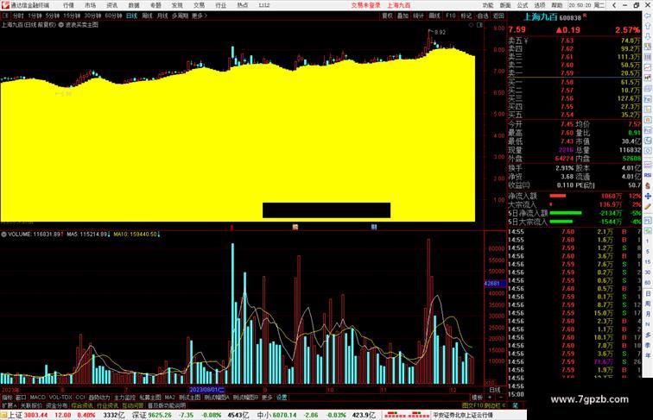The width and height of the screenshot is (653, 420).
Task: Open the 关联报价 tab
Action: pyautogui.click(x=31, y=405)
